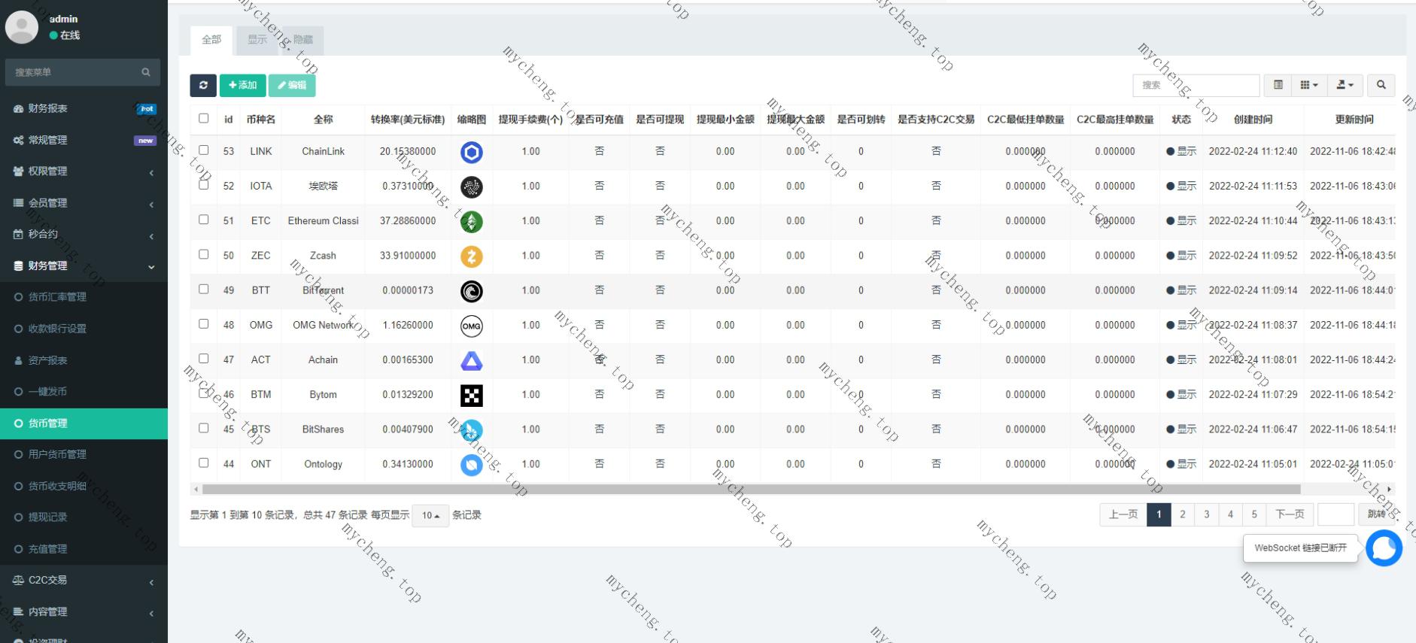
Task: Click the green 添加 button
Action: pos(242,85)
